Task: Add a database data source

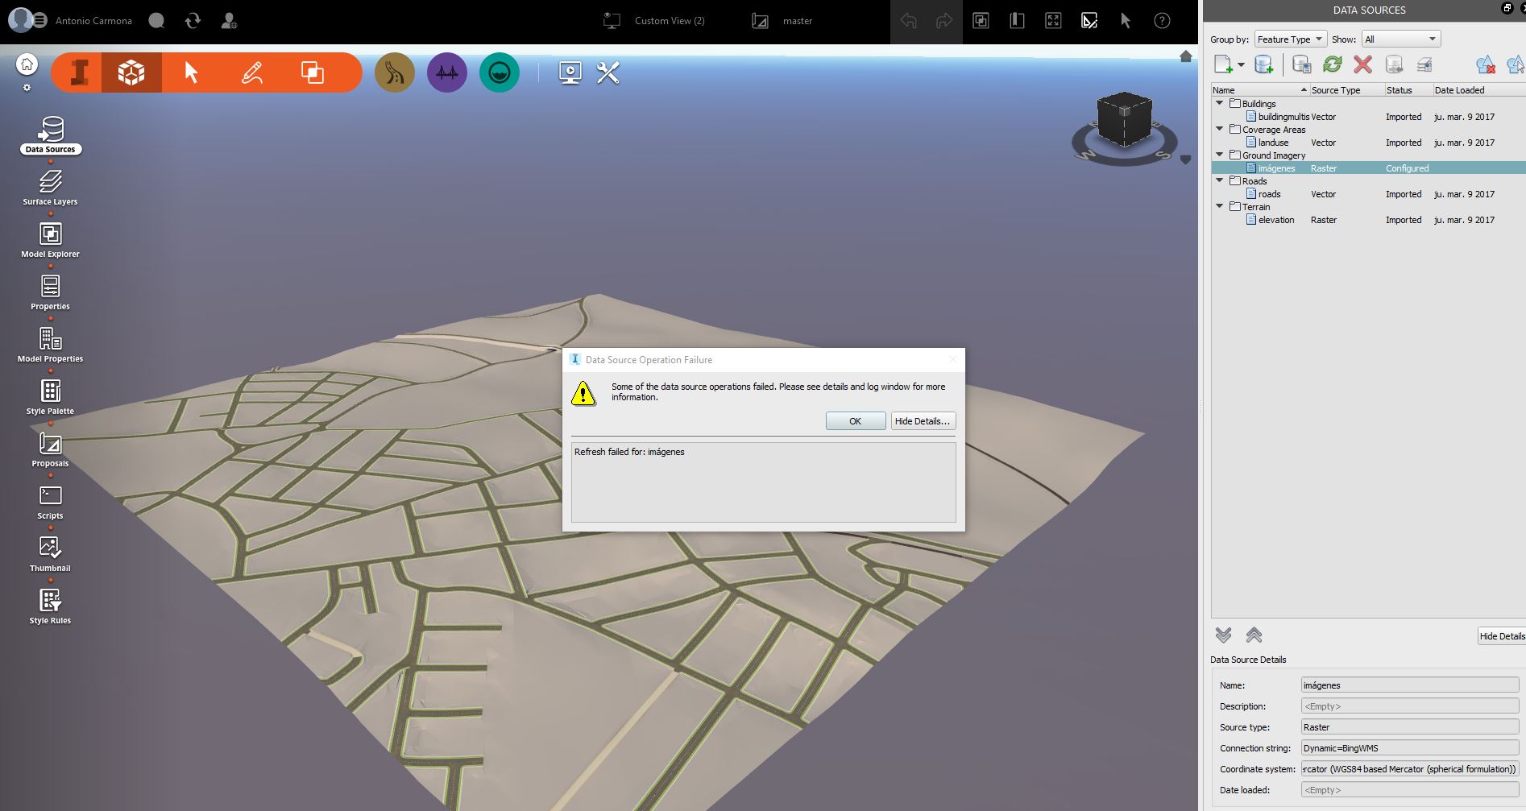Action: [1263, 64]
